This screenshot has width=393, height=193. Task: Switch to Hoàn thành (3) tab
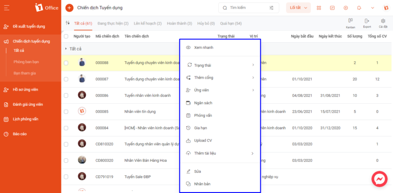pyautogui.click(x=179, y=24)
